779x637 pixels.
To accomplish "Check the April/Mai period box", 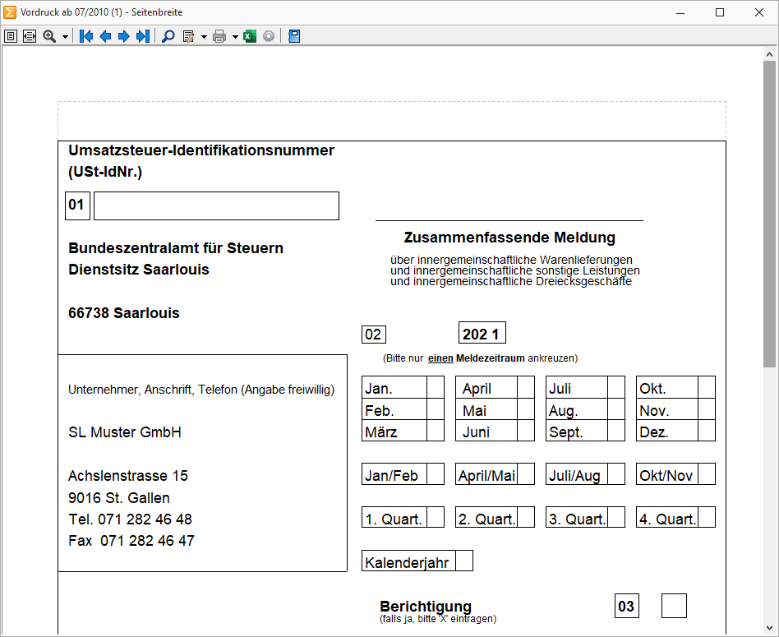I will click(526, 474).
